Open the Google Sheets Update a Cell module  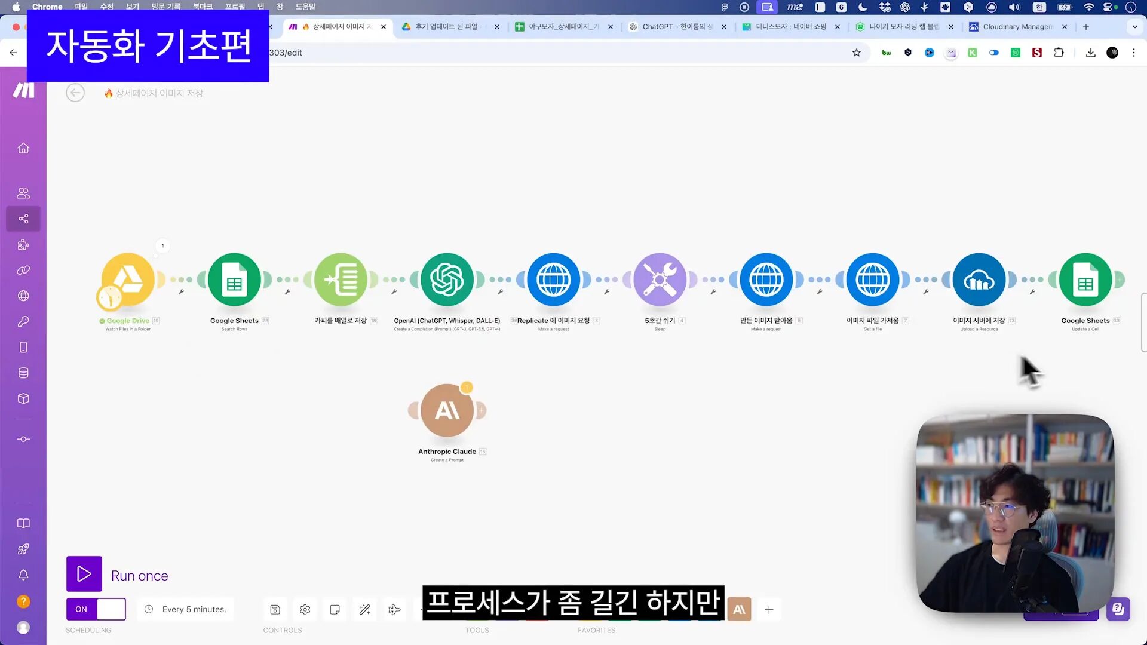click(1085, 279)
